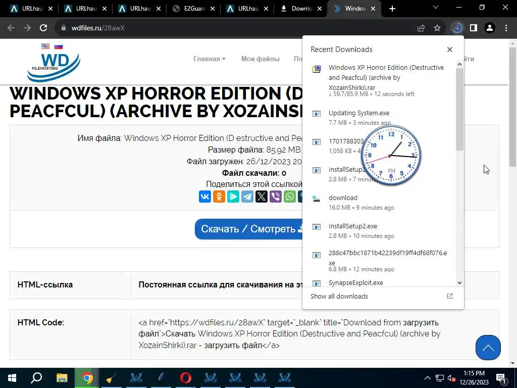Toggle the Chrome side panel icon
This screenshot has width=517, height=388.
474,28
